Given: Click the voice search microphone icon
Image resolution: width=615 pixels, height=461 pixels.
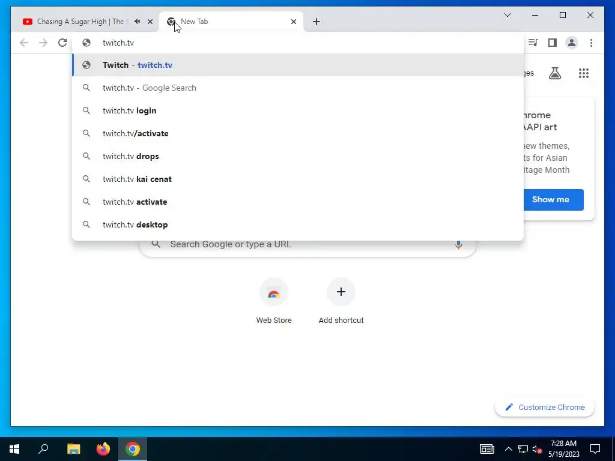Looking at the screenshot, I should [x=458, y=244].
